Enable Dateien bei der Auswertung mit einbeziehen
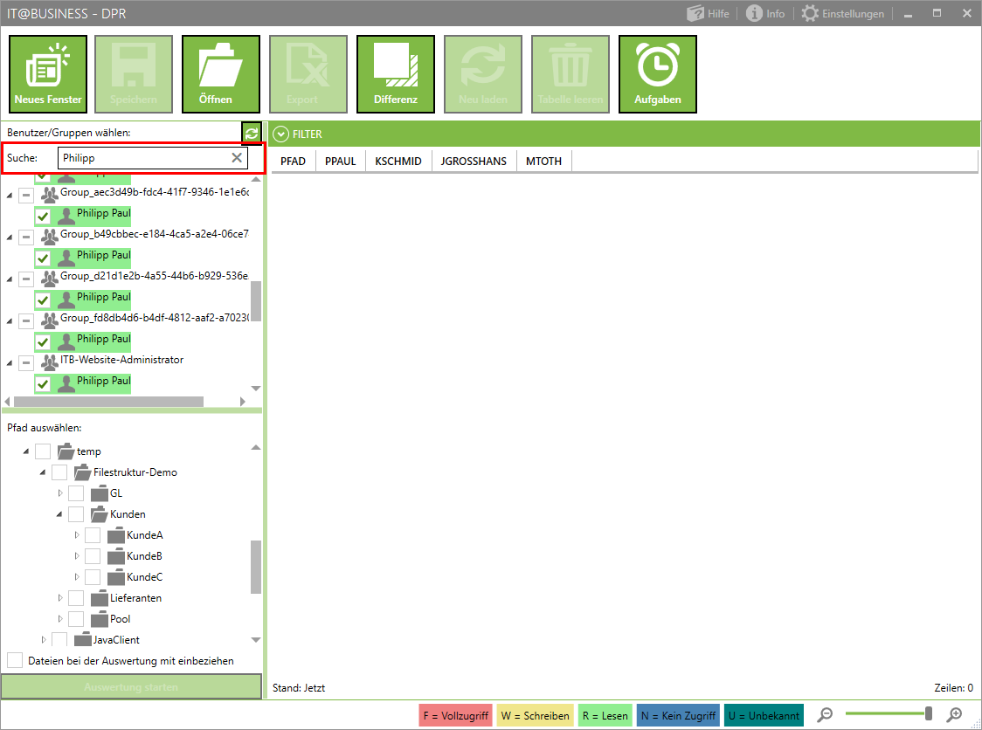The width and height of the screenshot is (982, 730). 16,660
